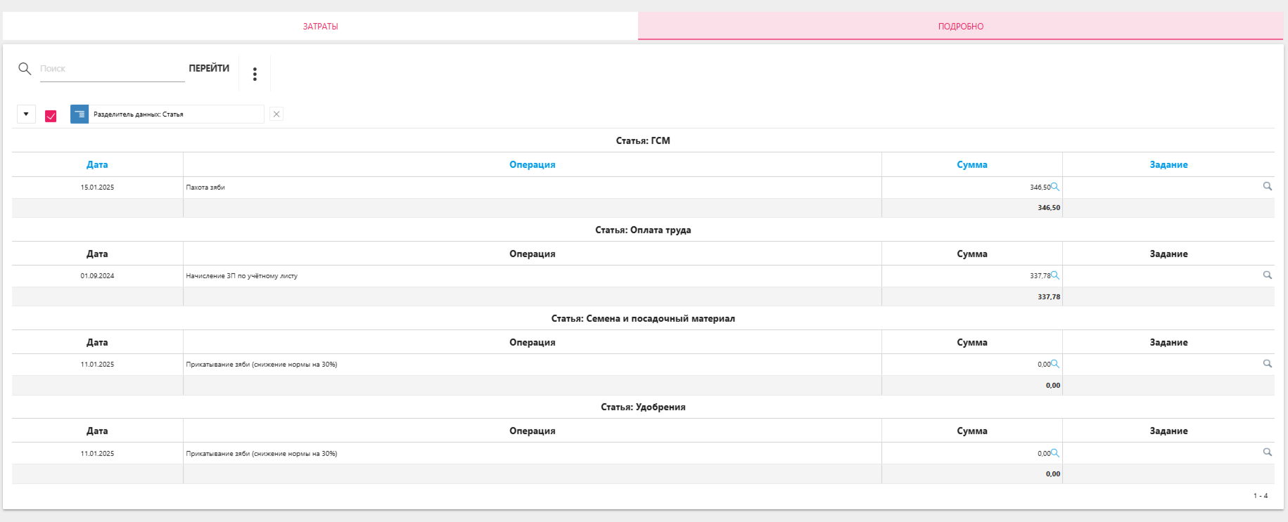The image size is (1288, 522).
Task: Open the three-dot actions menu
Action: pyautogui.click(x=255, y=74)
